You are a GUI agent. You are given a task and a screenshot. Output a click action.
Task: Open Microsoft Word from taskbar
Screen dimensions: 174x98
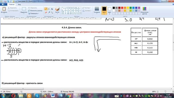53,96
